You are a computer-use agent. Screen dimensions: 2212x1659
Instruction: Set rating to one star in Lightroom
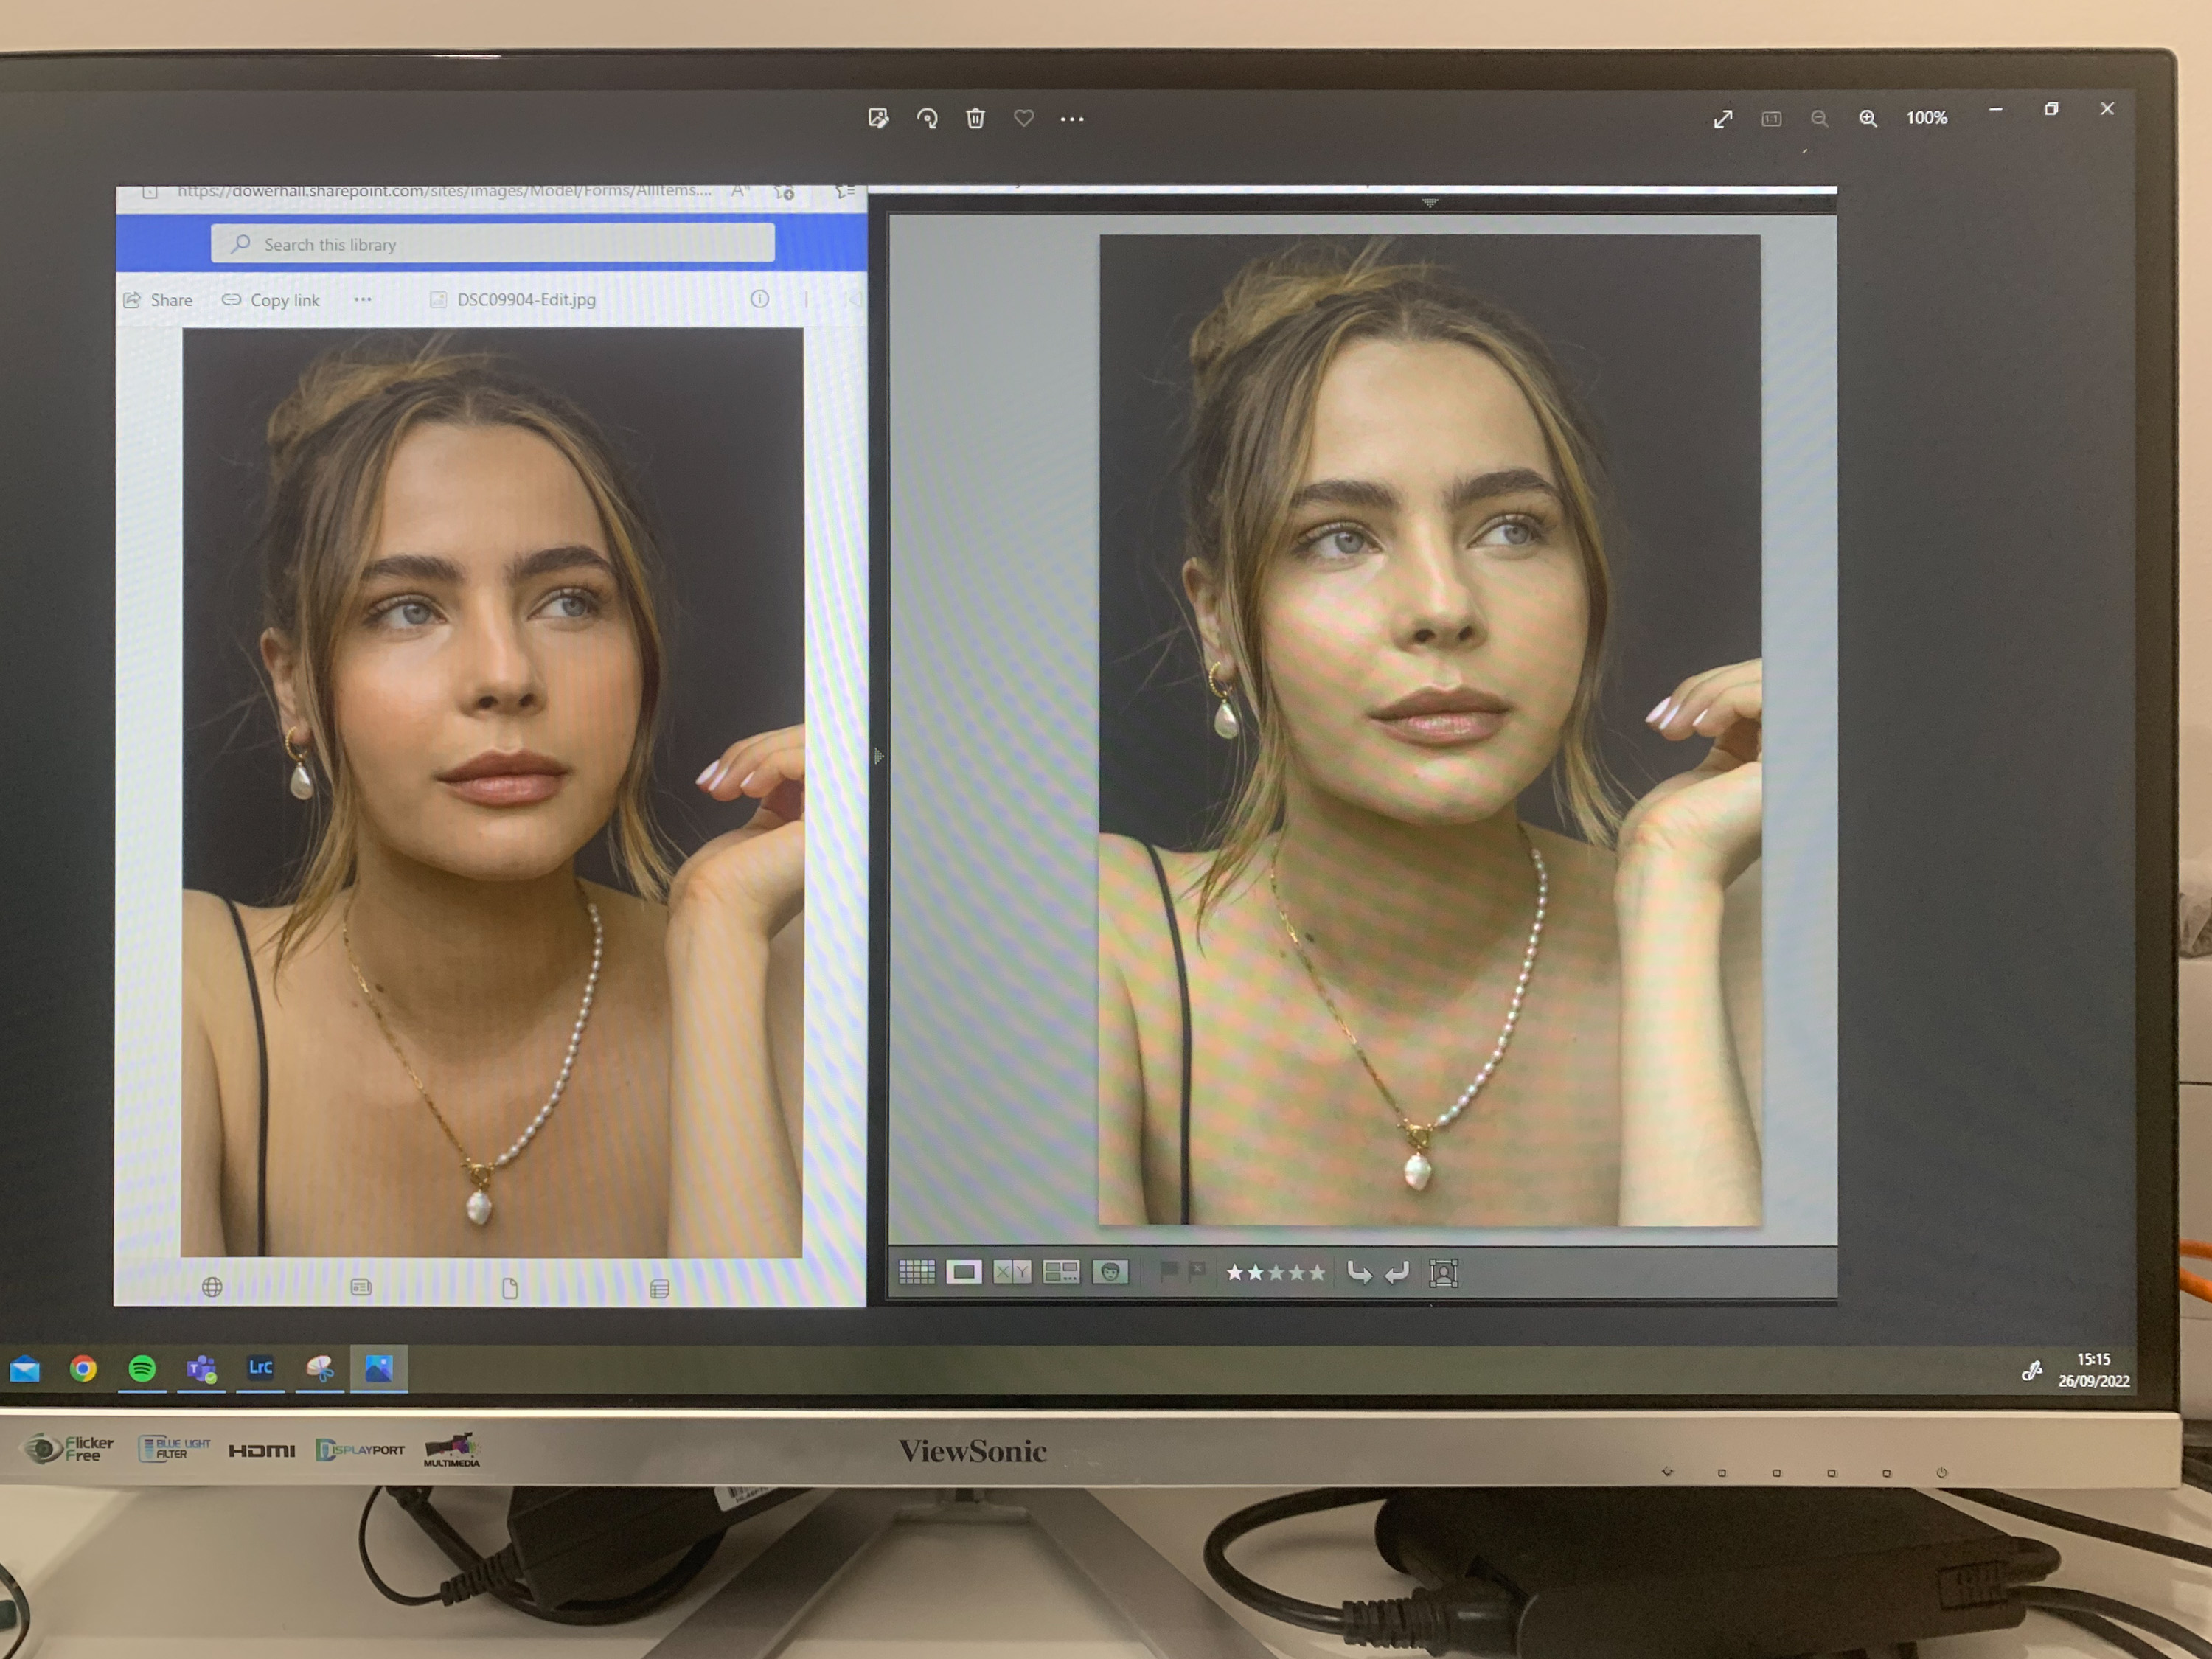point(1235,1273)
